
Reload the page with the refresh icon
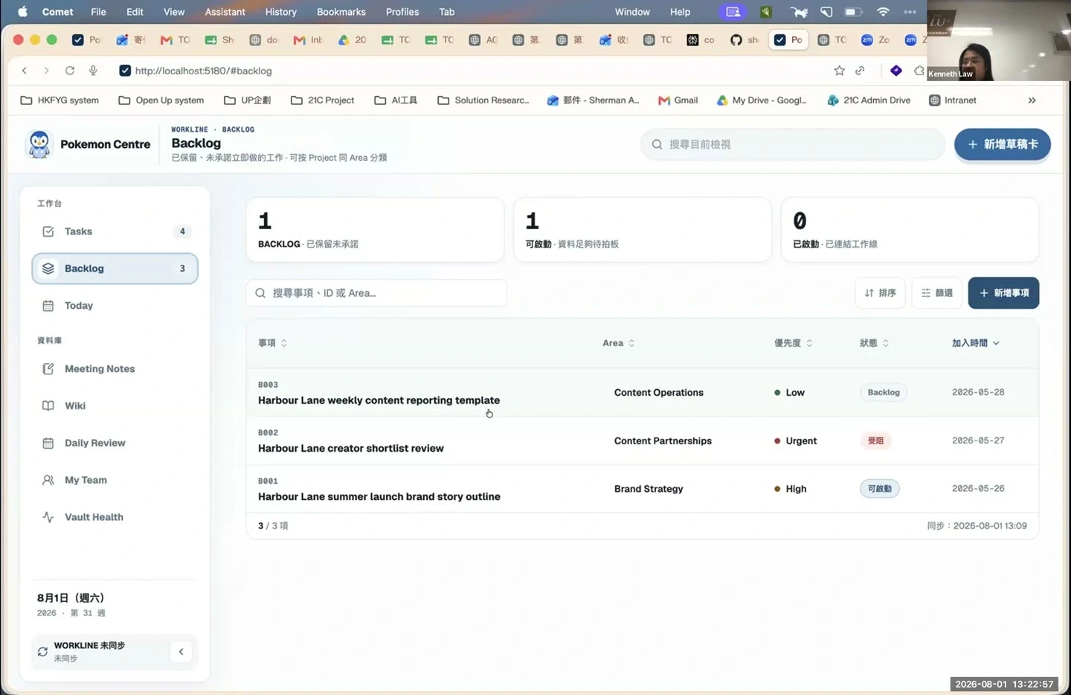click(70, 71)
